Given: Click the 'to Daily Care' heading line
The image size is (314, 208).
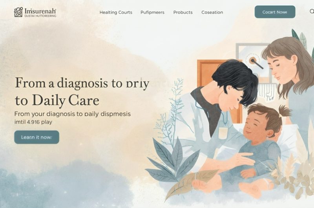Looking at the screenshot, I should click(57, 100).
